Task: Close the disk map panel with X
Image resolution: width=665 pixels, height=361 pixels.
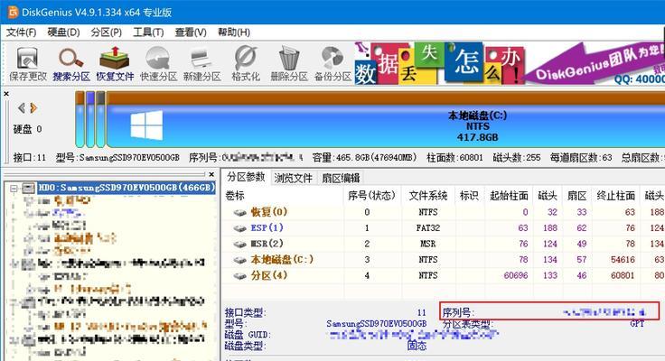Action: coord(6,94)
